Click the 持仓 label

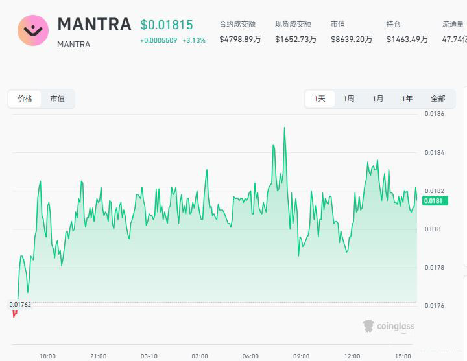pyautogui.click(x=393, y=24)
